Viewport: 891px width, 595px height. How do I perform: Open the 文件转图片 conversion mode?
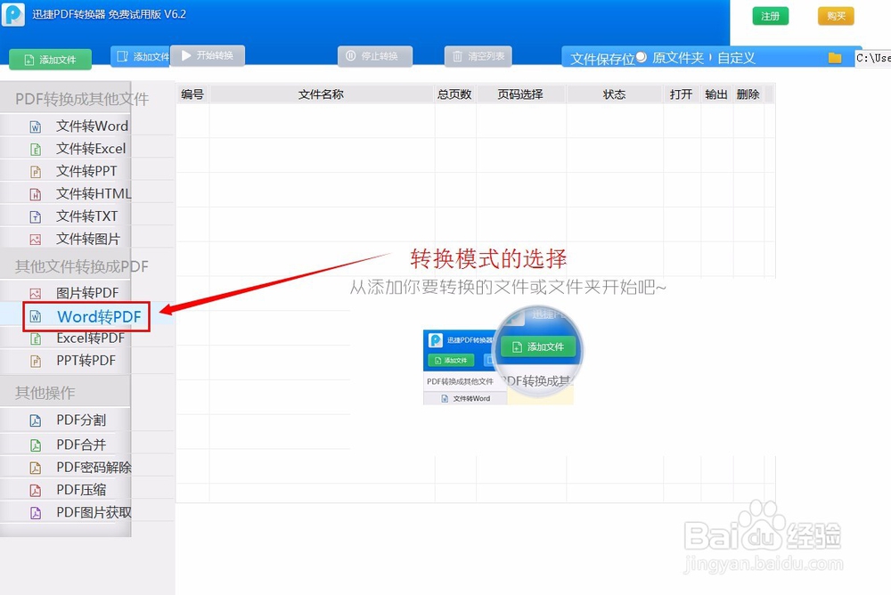click(x=90, y=238)
